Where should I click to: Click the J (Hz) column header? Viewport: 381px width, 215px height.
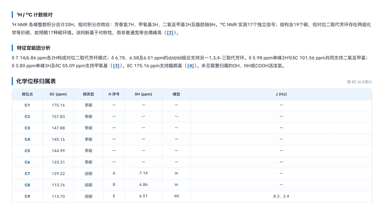pos(281,94)
